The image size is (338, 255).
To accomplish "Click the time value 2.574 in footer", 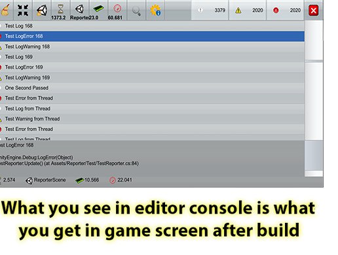I will coord(9,180).
